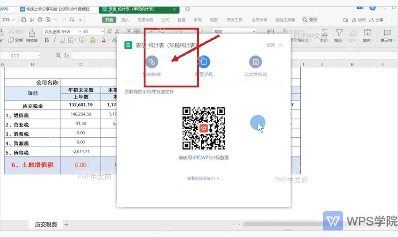Open the vertical three-dot more menu

click(392, 20)
